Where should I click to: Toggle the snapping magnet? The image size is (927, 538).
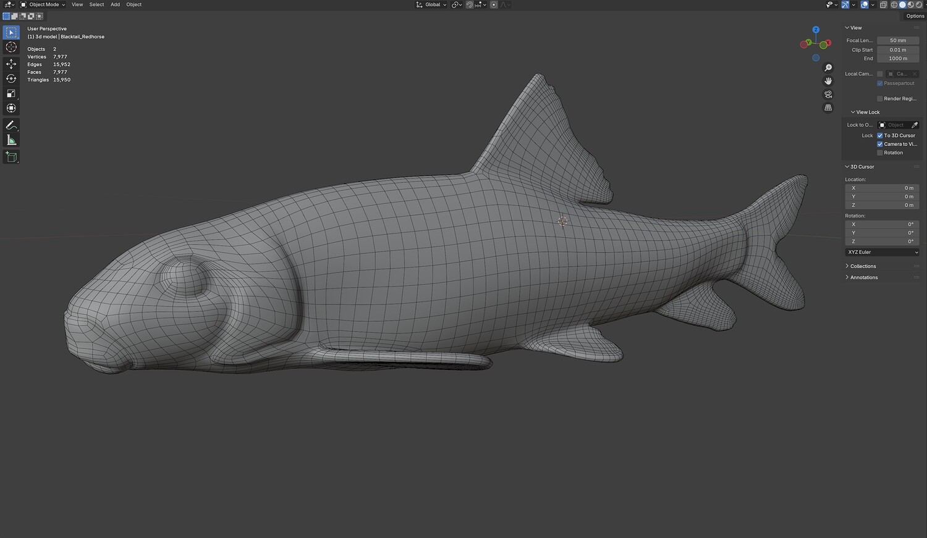(x=470, y=4)
